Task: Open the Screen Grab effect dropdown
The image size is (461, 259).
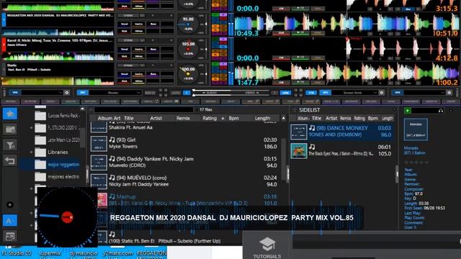Action: pos(355,93)
